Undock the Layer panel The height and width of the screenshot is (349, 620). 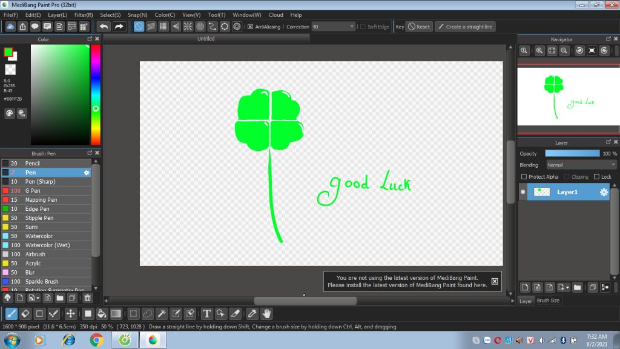[x=608, y=142]
